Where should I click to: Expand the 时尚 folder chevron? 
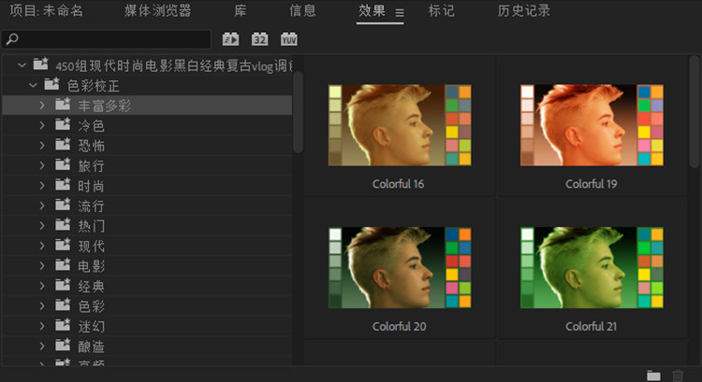(41, 186)
